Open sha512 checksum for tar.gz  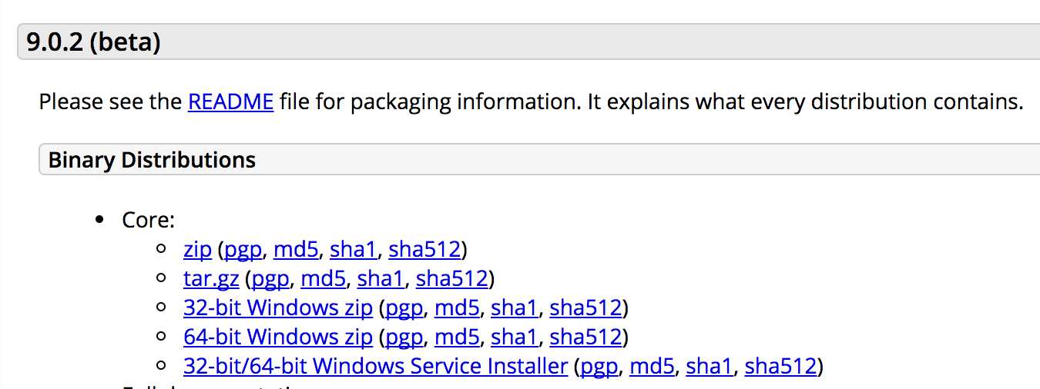[x=451, y=279]
